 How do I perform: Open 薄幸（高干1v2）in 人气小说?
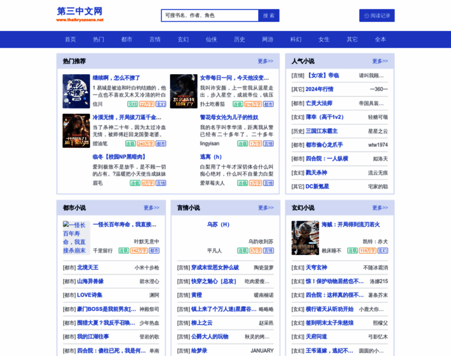coord(325,117)
